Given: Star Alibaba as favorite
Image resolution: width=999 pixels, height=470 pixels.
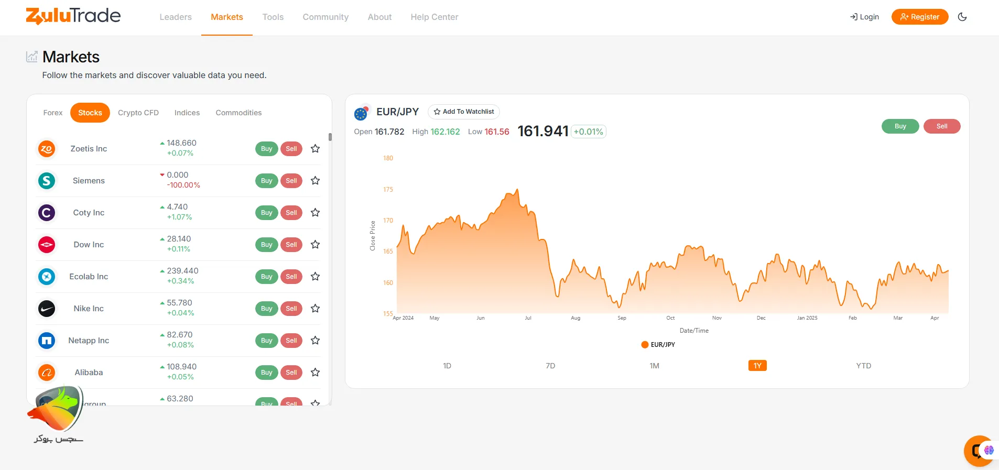Looking at the screenshot, I should click(315, 373).
